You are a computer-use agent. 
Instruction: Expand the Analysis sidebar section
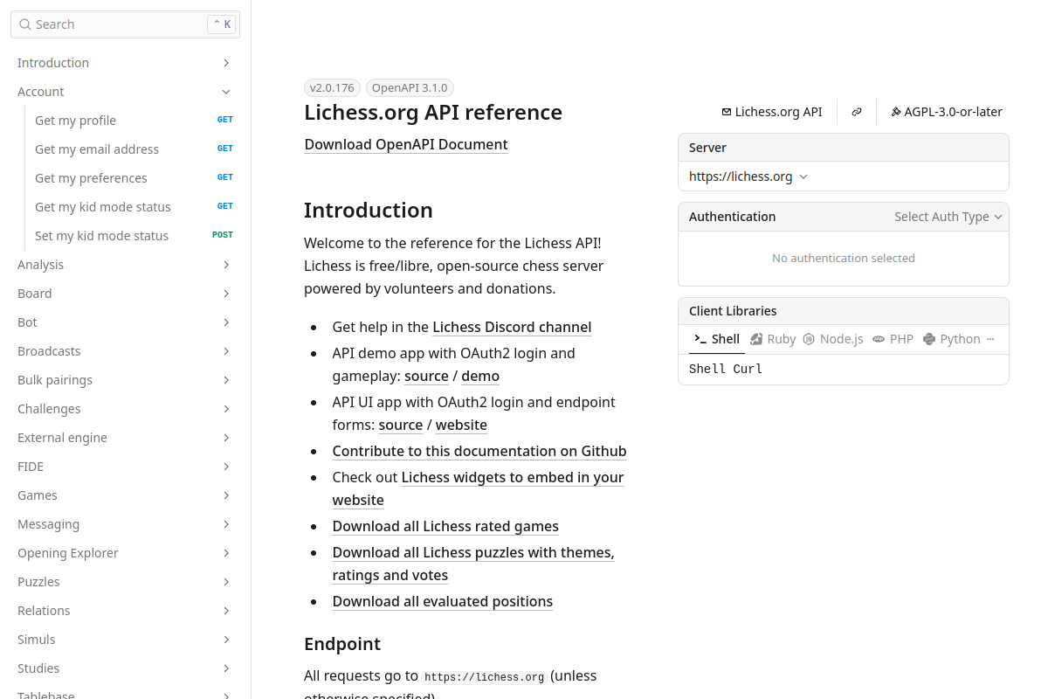point(226,265)
